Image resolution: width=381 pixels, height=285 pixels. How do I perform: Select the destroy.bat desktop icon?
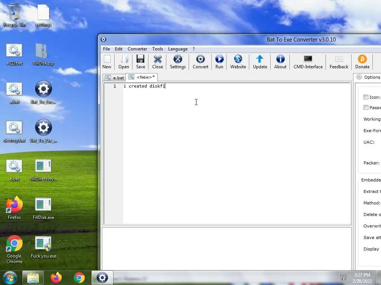[15, 131]
